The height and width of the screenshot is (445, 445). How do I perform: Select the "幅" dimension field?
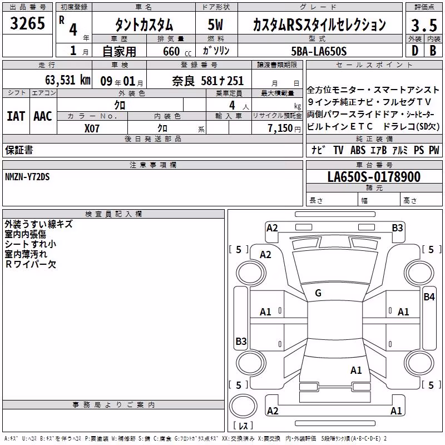tap(379, 200)
